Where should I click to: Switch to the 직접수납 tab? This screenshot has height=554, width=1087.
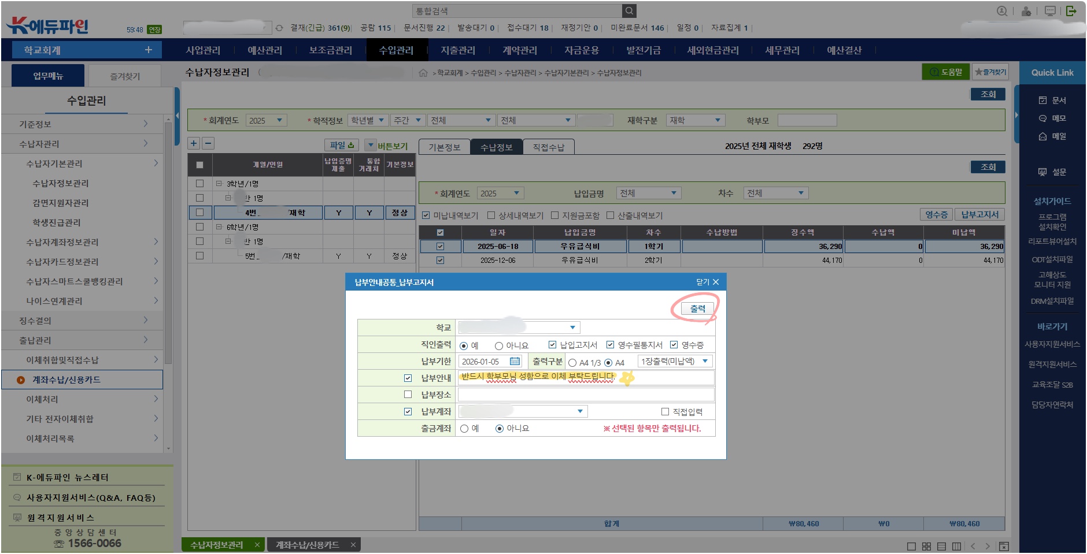(x=548, y=147)
